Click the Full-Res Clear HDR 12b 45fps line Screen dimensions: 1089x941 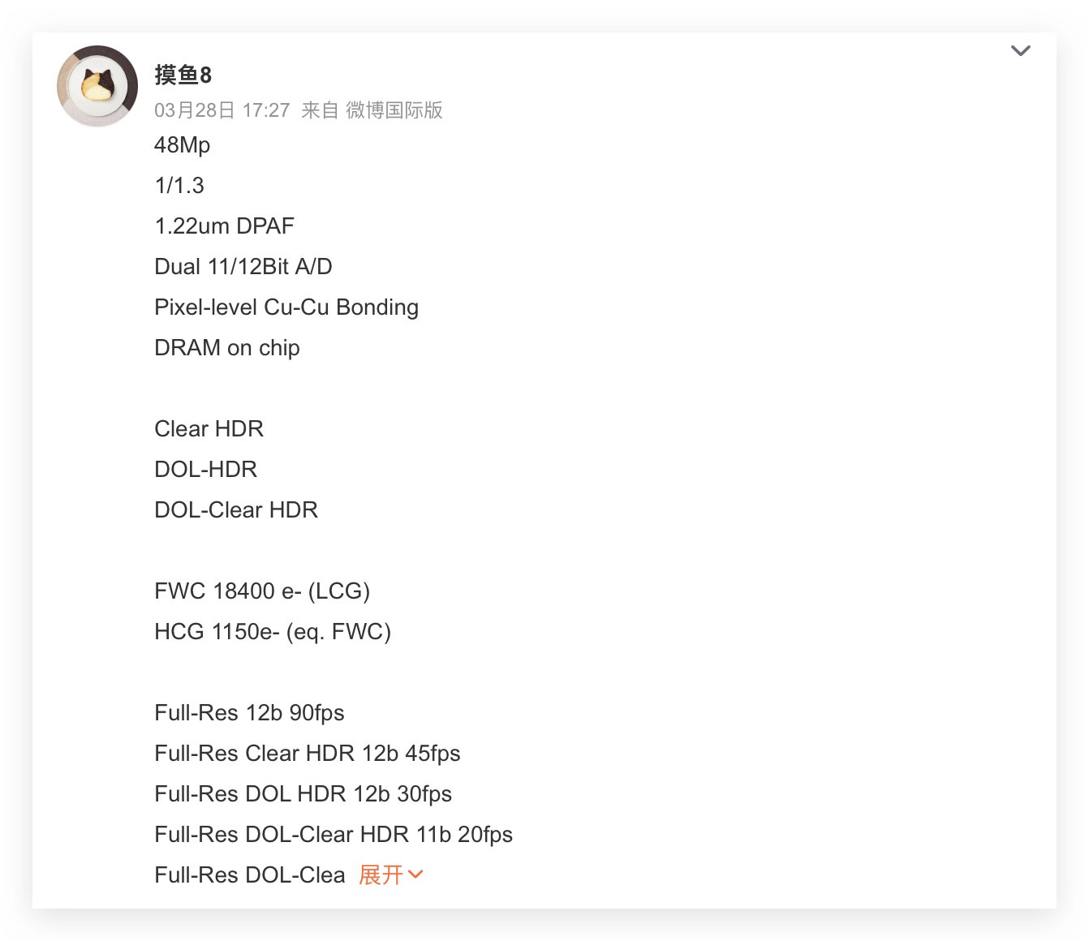pos(308,754)
